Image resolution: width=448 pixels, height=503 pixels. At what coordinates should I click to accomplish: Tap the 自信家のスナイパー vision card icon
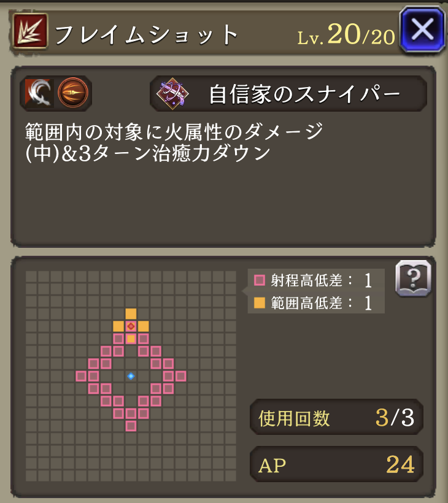(172, 94)
